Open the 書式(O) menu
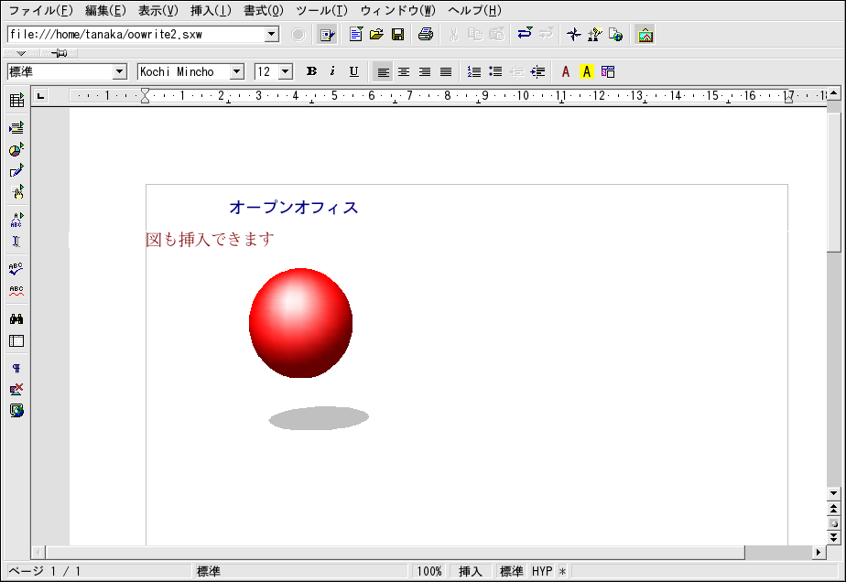The height and width of the screenshot is (582, 846). (x=264, y=11)
